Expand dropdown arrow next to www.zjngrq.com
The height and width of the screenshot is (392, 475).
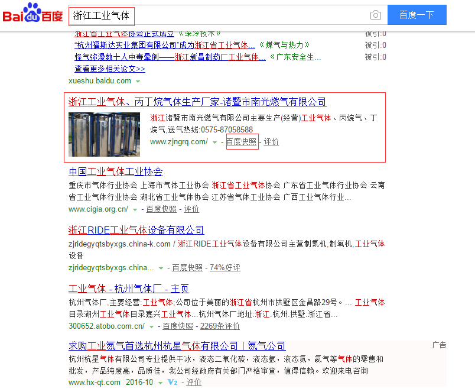click(215, 142)
